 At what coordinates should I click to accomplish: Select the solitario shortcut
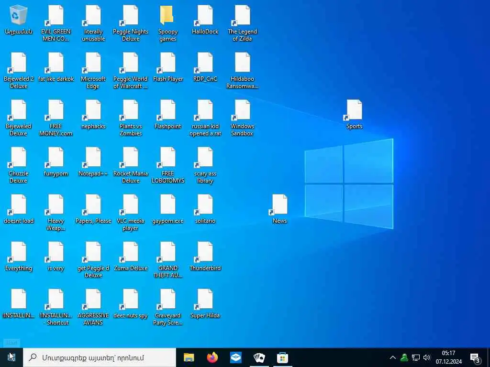(x=205, y=209)
